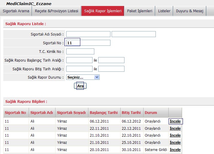214x154 pixels.
Task: Click the Başlangıç Tarih Aralığı end field
Action: [111, 60]
